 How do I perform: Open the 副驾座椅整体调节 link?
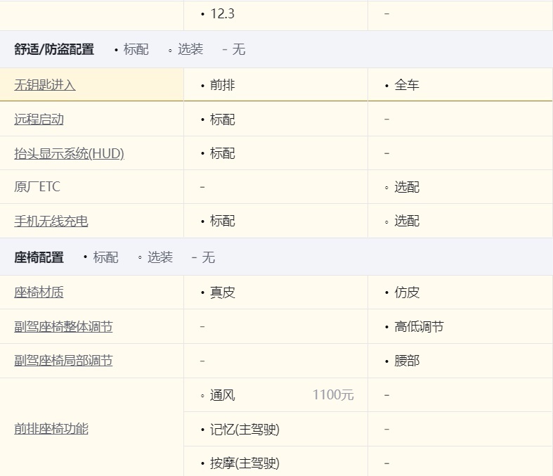click(x=63, y=326)
